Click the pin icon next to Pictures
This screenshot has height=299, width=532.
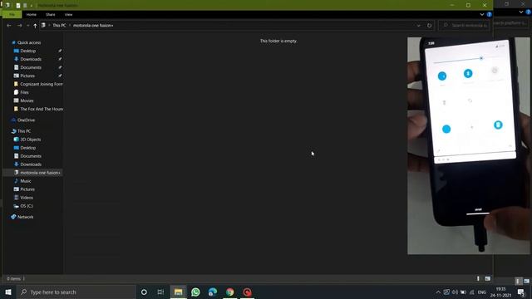click(60, 76)
